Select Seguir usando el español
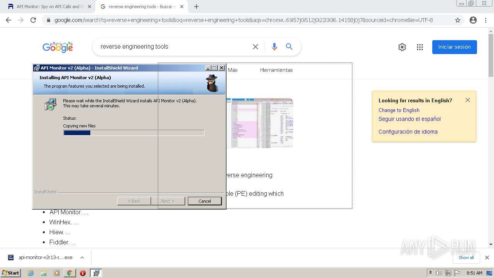Image resolution: width=494 pixels, height=278 pixels. coord(409,119)
